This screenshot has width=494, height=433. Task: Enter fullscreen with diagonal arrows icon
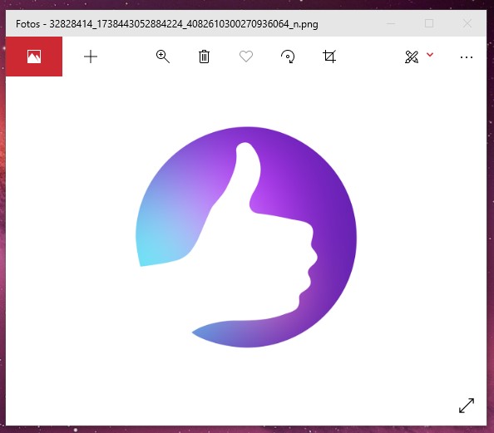click(467, 406)
